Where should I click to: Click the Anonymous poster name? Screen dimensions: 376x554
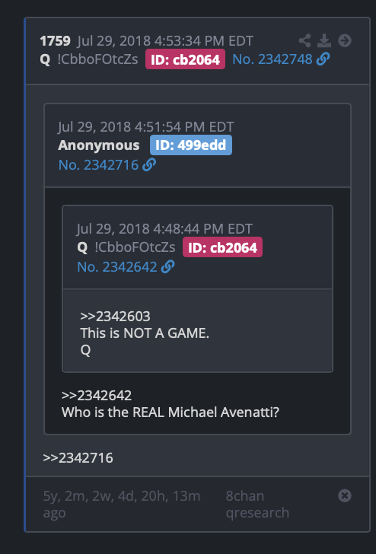(99, 145)
